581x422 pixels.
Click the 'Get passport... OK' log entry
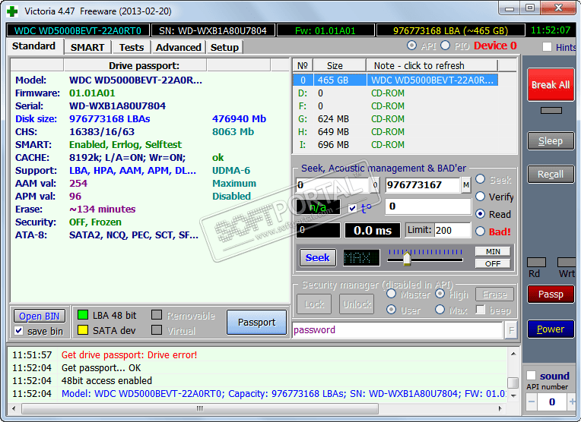[x=101, y=367]
